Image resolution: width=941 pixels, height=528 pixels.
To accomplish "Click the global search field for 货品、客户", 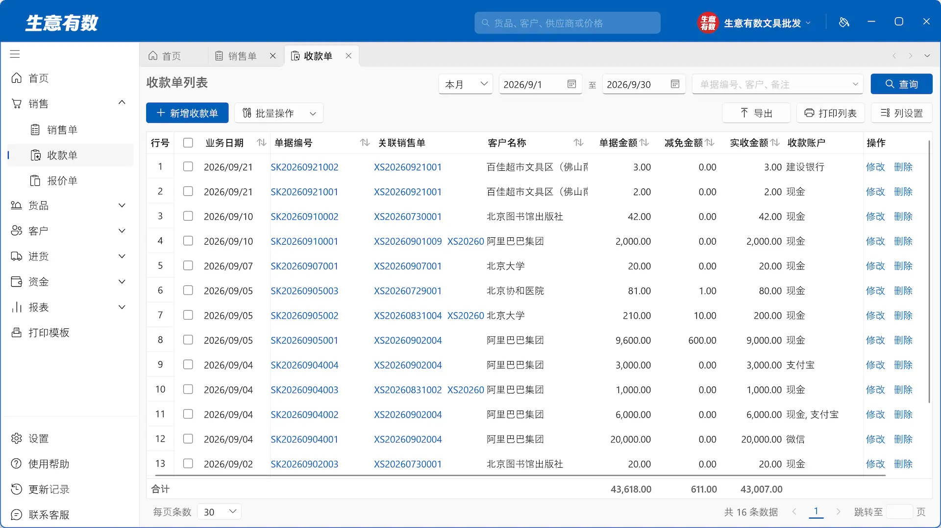I will (x=568, y=23).
